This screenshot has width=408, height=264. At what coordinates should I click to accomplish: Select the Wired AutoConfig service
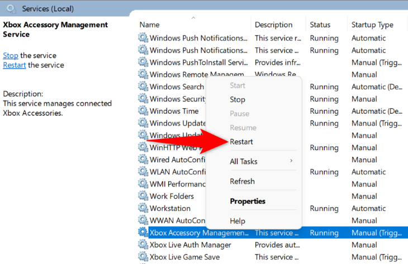click(x=178, y=160)
